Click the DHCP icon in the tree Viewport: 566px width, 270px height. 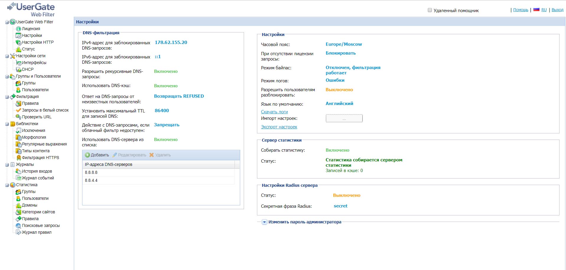point(19,69)
